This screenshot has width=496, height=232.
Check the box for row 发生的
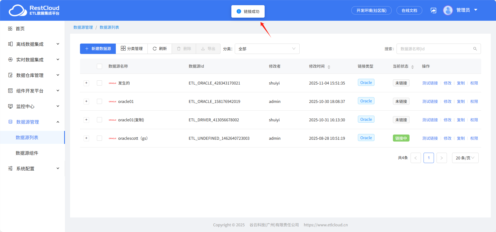pos(99,83)
